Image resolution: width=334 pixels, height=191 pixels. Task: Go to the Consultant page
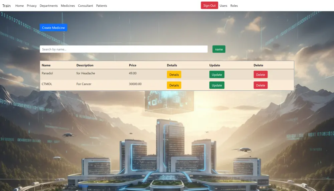pos(86,6)
